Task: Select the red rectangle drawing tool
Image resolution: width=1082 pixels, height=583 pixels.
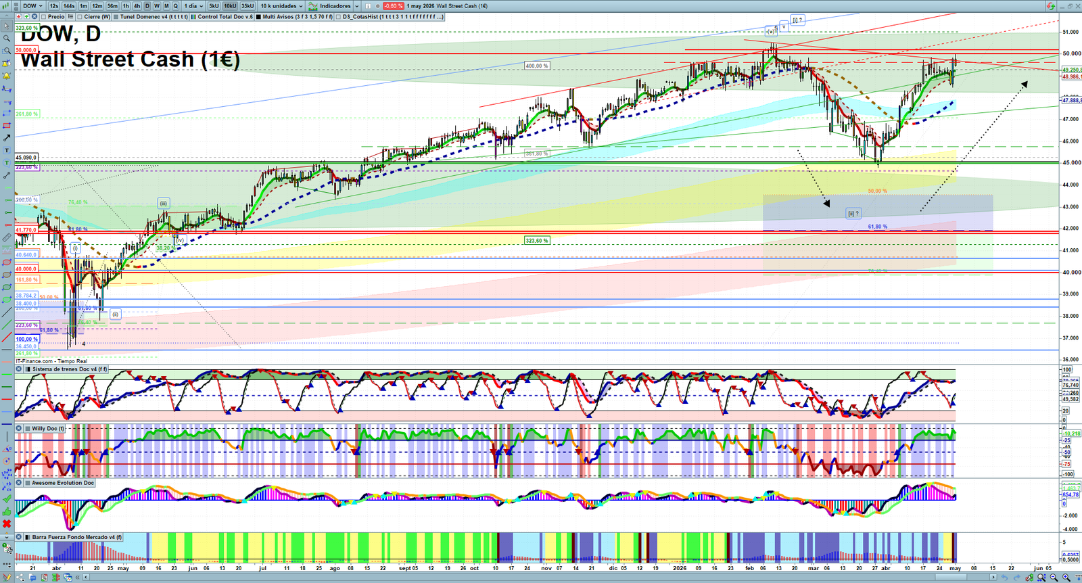Action: click(x=7, y=125)
